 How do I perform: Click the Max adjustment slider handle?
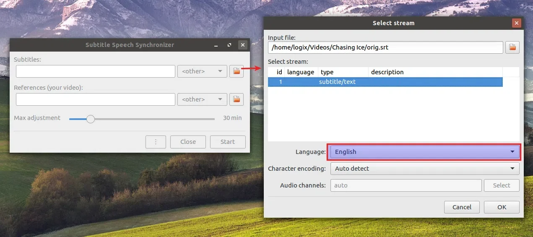click(90, 119)
